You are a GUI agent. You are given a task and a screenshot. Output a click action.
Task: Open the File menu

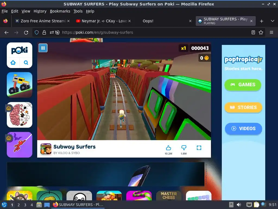pyautogui.click(x=5, y=11)
